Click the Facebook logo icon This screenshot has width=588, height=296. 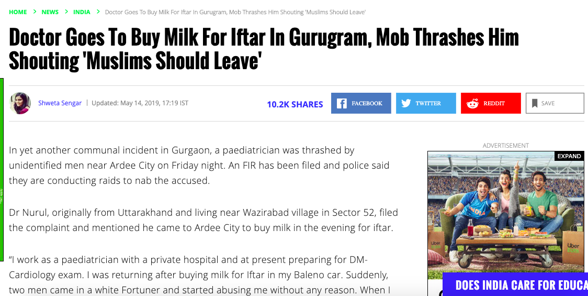[x=342, y=103]
